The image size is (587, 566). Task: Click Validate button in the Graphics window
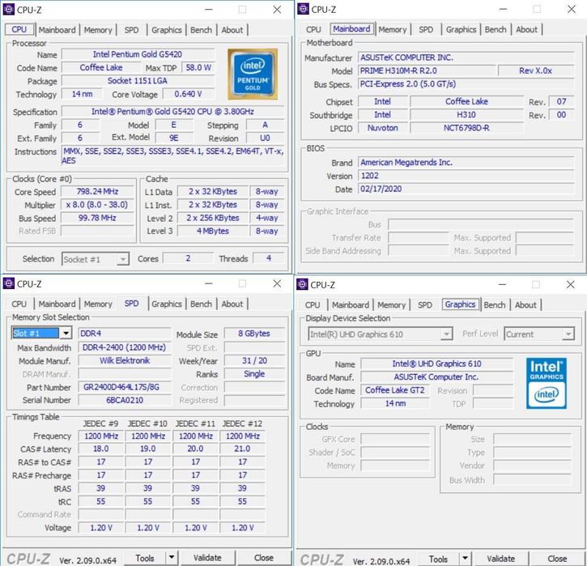(501, 559)
